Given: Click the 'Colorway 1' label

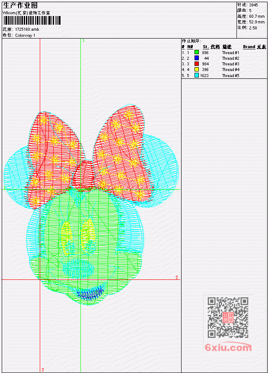Looking at the screenshot, I should coord(25,36).
